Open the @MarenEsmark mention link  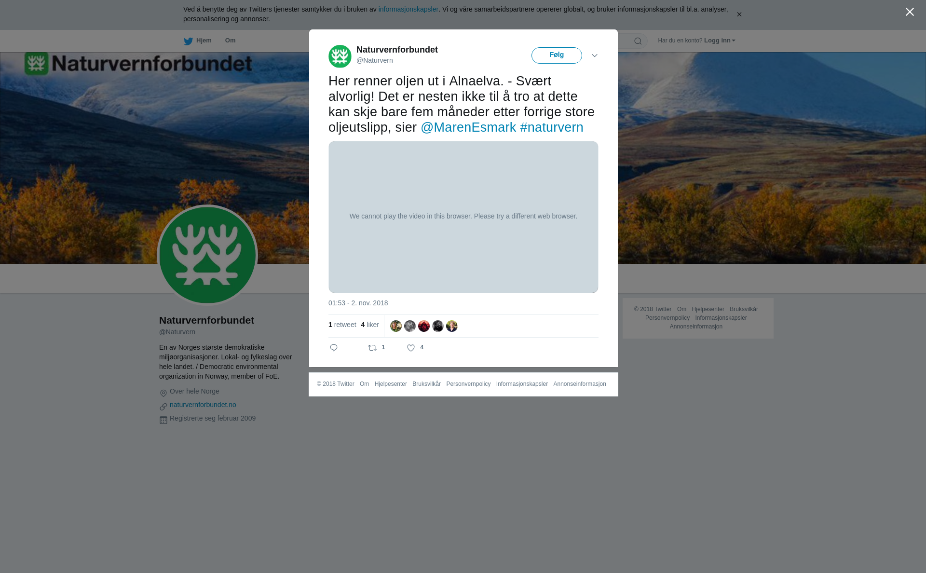(468, 127)
